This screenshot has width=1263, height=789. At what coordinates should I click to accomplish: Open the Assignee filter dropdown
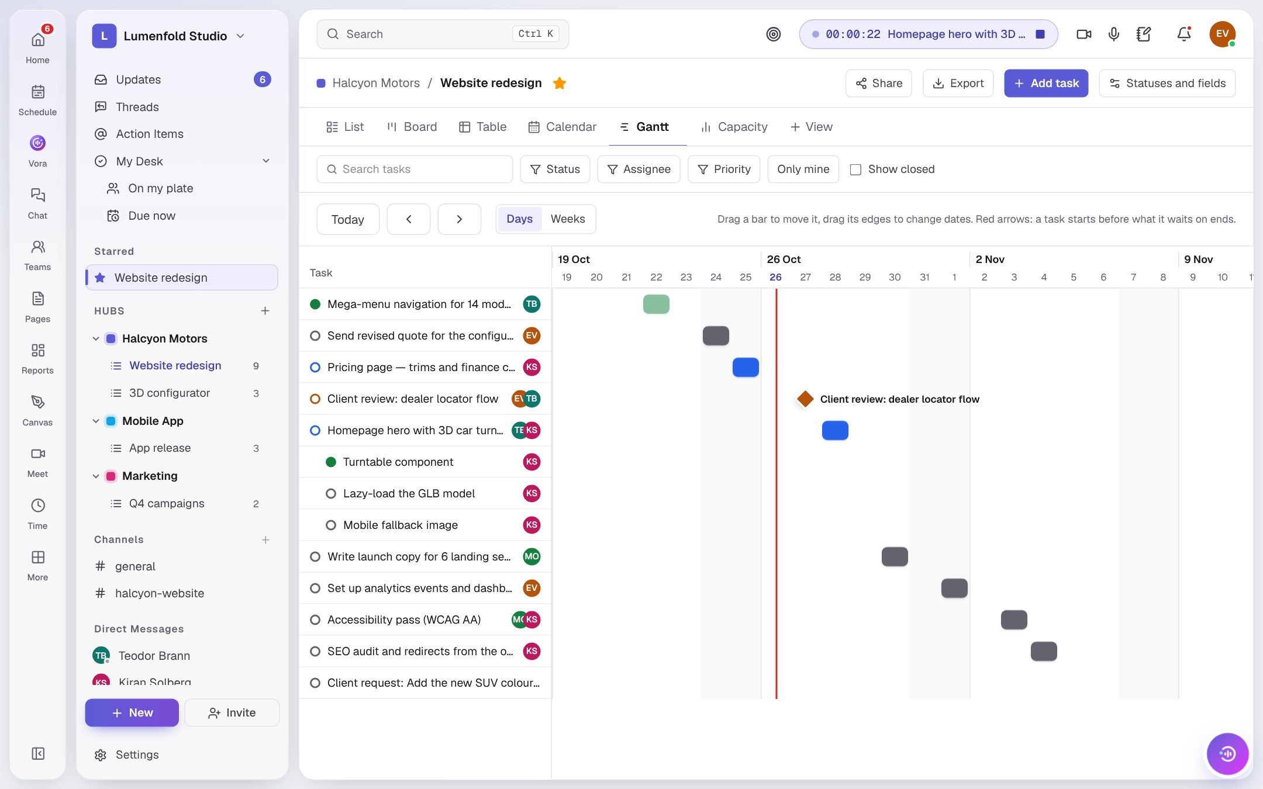[639, 169]
